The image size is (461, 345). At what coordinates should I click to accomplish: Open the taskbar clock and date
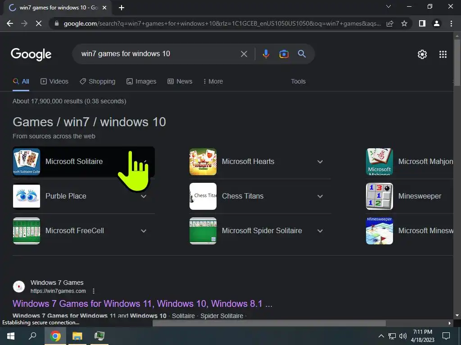(422, 336)
